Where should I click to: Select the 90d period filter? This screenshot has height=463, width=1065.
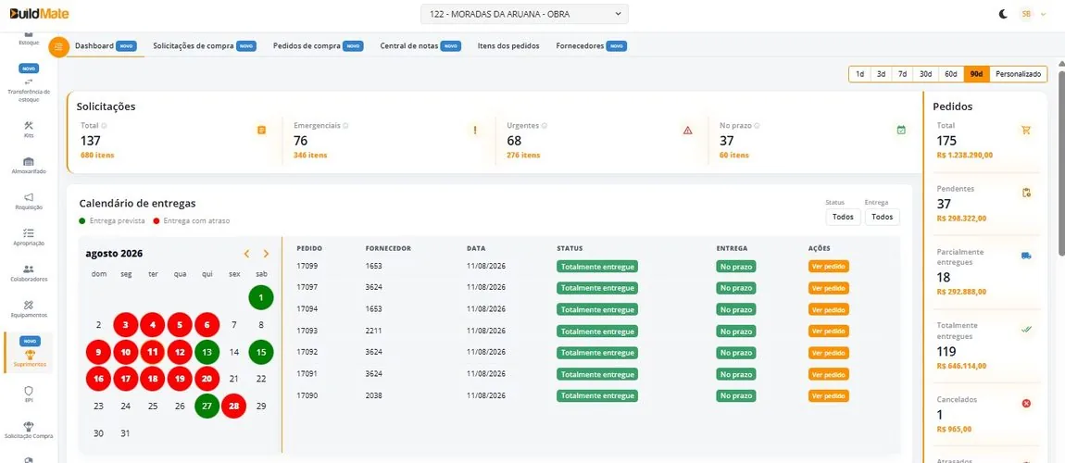pyautogui.click(x=977, y=74)
